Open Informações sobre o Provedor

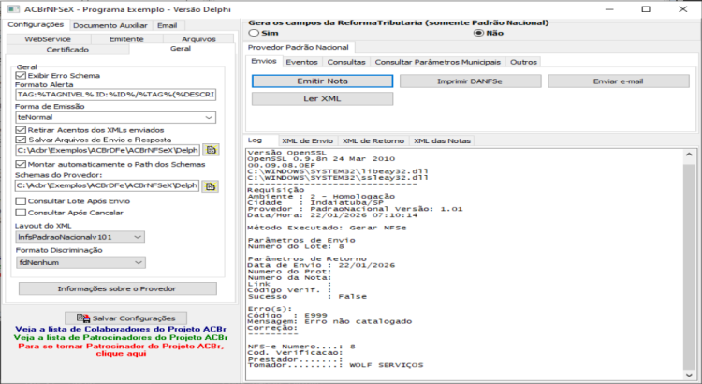point(117,289)
